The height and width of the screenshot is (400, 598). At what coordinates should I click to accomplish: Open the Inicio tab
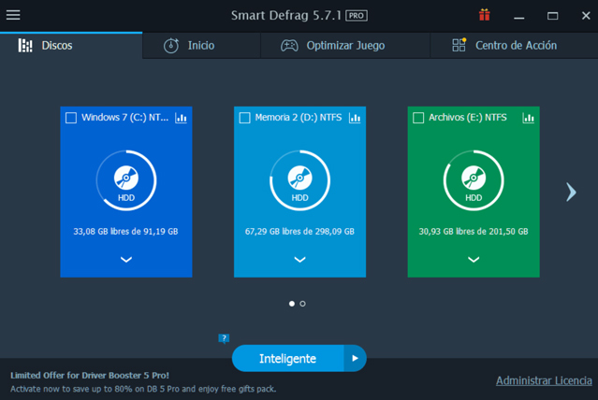coord(201,46)
